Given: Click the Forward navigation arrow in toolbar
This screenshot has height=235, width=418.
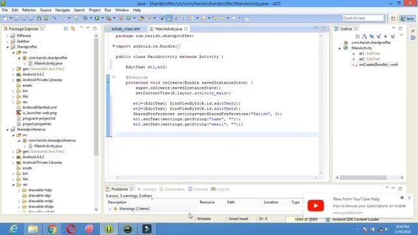Looking at the screenshot, I should pos(234,18).
